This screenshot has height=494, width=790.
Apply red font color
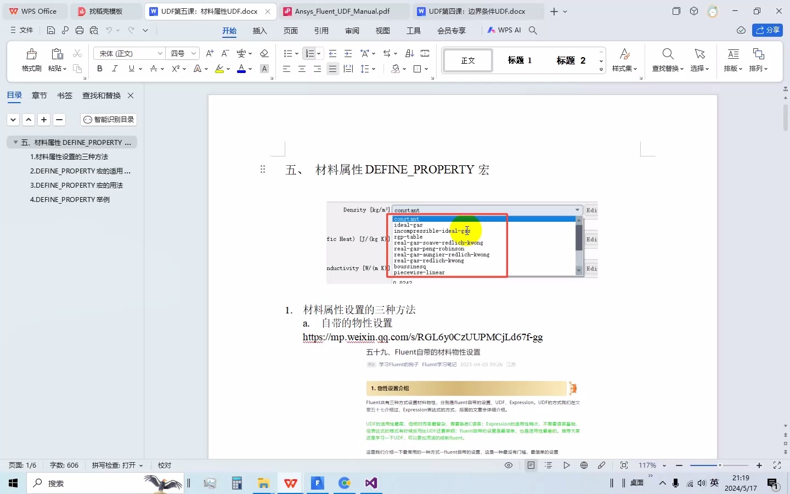pos(241,69)
